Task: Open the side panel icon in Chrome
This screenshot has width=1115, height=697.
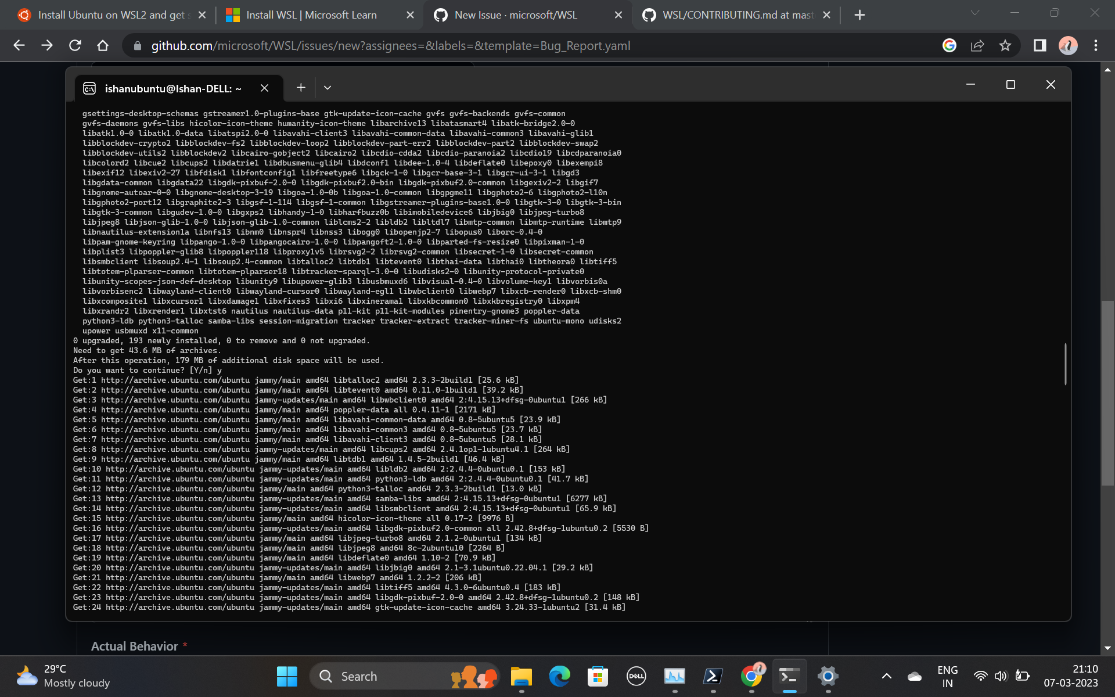Action: click(x=1040, y=45)
